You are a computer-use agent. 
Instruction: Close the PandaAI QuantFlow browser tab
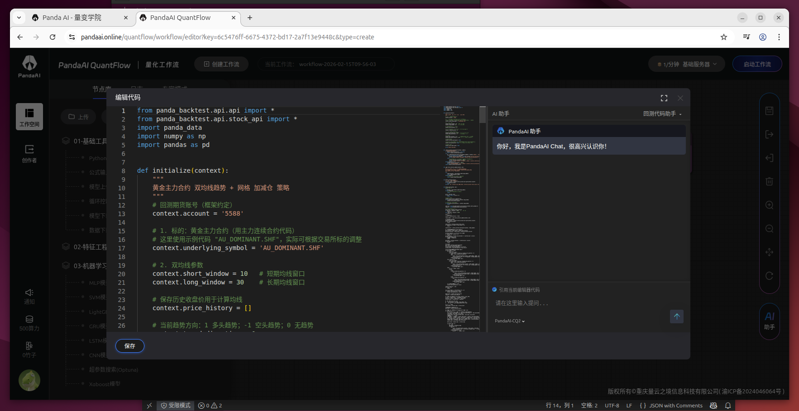pos(234,18)
